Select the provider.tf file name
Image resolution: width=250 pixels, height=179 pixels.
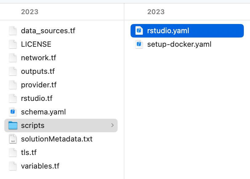pos(39,85)
